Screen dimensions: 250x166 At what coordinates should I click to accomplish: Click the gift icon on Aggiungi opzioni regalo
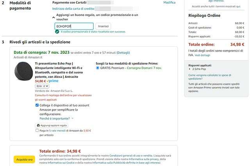[x=38, y=125]
